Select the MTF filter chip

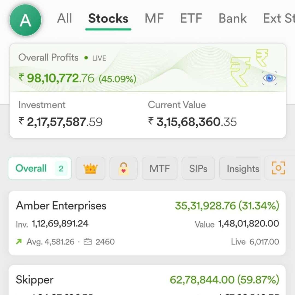click(x=160, y=168)
